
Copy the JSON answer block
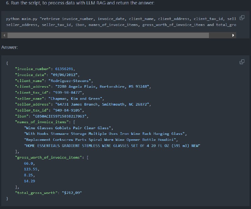[242, 62]
